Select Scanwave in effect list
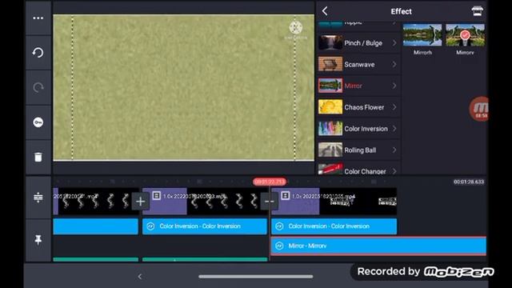This screenshot has height=288, width=512. click(358, 64)
